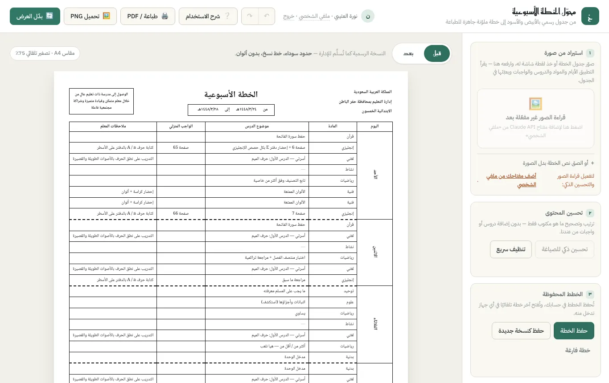Click the "يساوي" lesson cell

click(x=257, y=313)
